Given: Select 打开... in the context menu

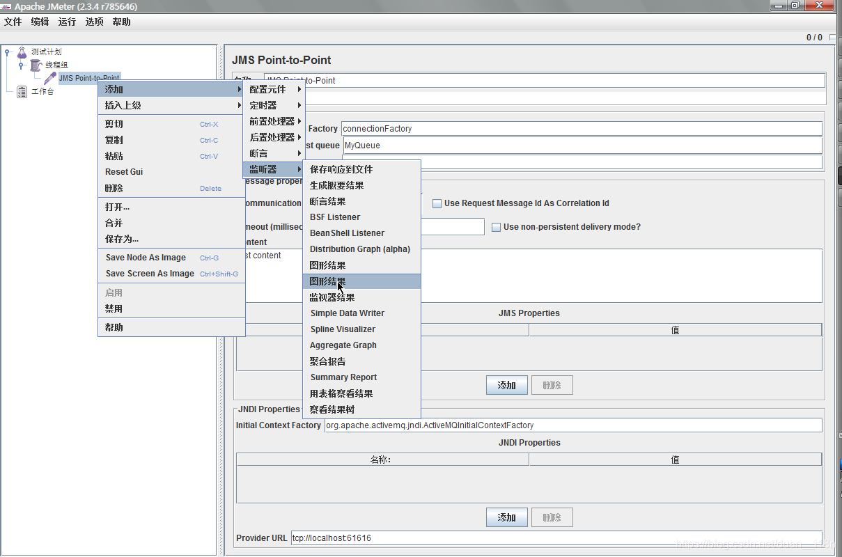Looking at the screenshot, I should point(171,207).
